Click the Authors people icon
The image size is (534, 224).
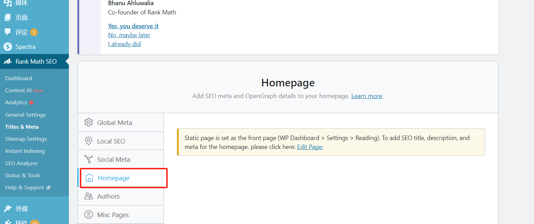coord(89,196)
